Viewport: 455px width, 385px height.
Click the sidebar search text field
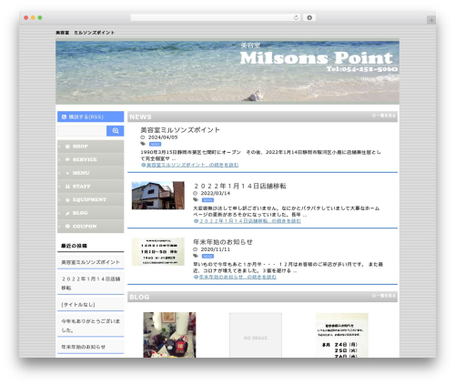(x=82, y=131)
